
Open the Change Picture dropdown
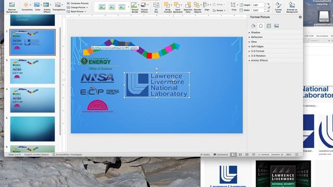[x=78, y=7]
